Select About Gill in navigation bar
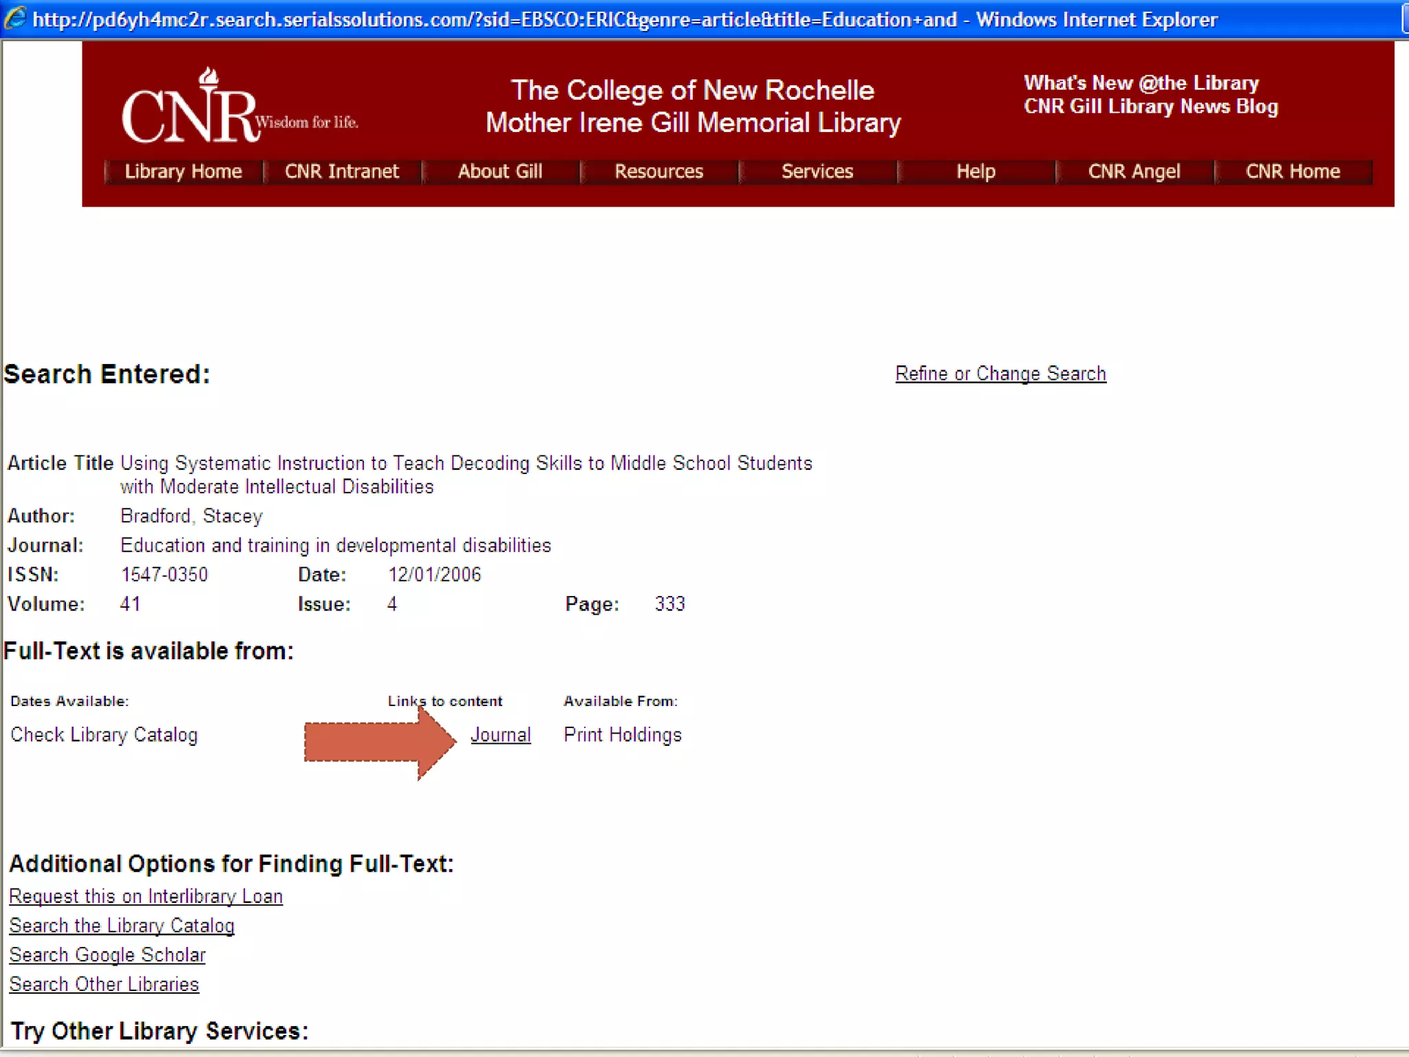The height and width of the screenshot is (1057, 1409). [x=500, y=171]
